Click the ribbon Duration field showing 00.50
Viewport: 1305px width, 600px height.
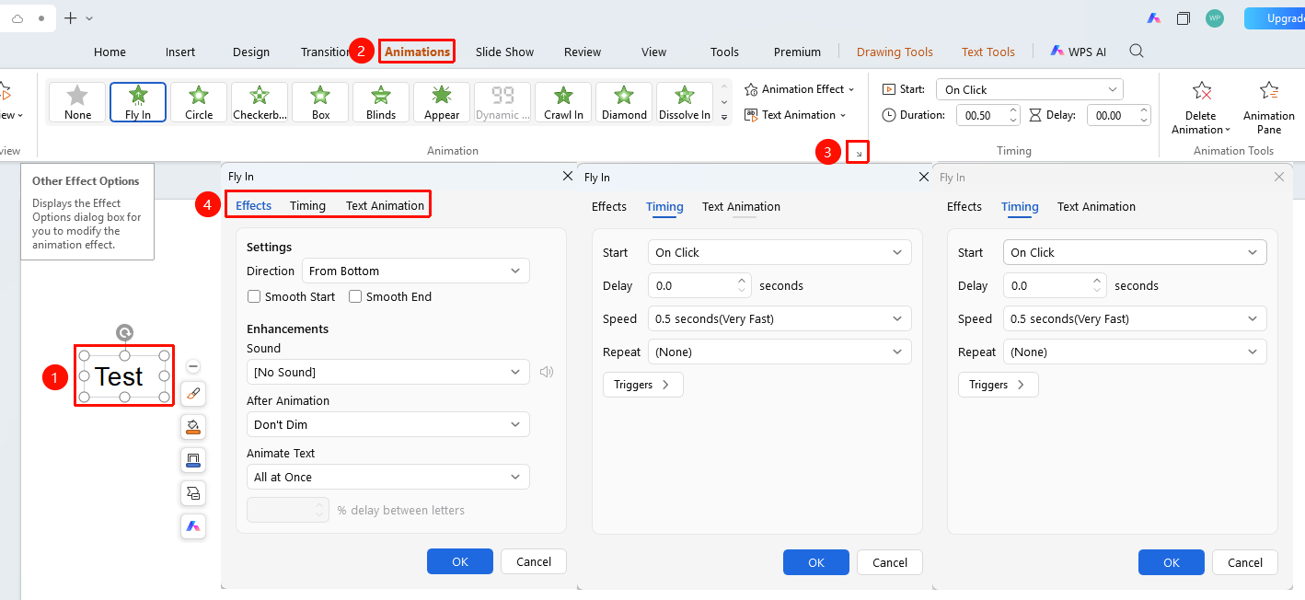(x=987, y=115)
